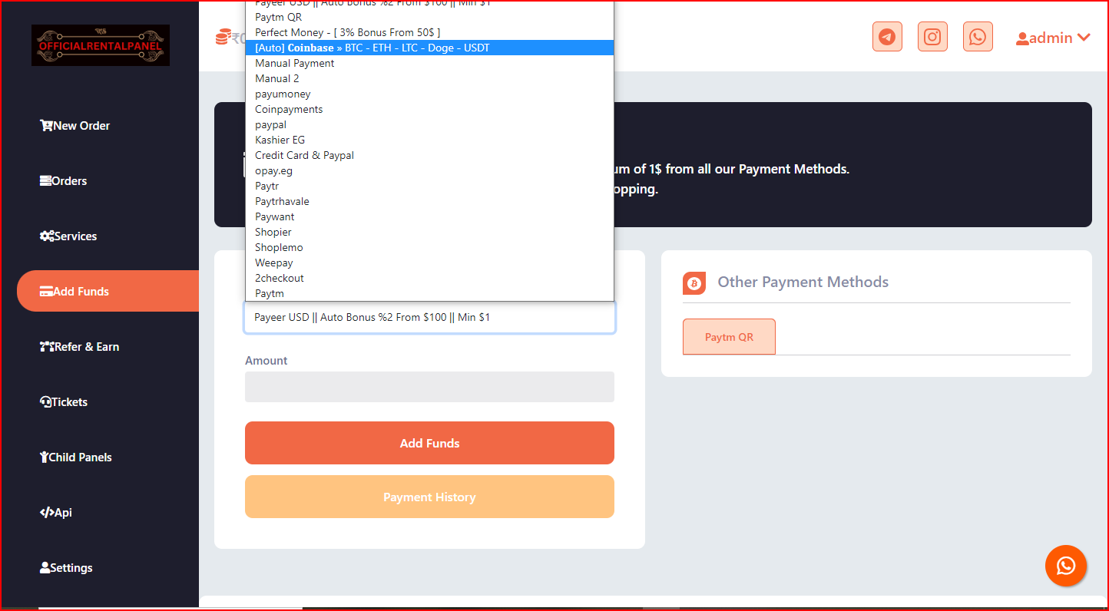Click the OfficialRentalPanel logo

point(101,45)
